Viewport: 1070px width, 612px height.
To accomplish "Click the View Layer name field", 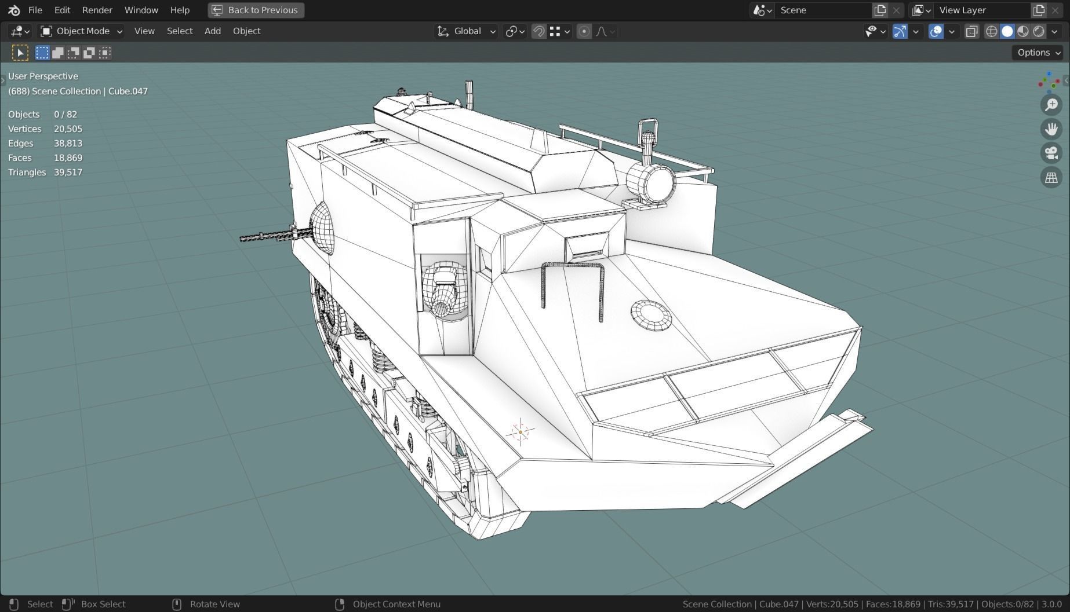I will coord(982,10).
